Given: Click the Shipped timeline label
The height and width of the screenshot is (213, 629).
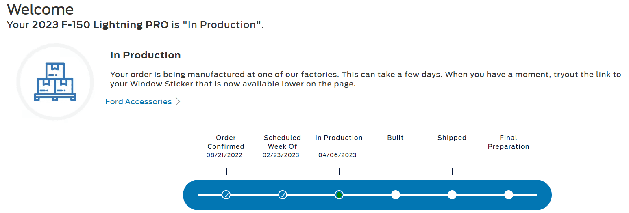Looking at the screenshot, I should tap(452, 138).
